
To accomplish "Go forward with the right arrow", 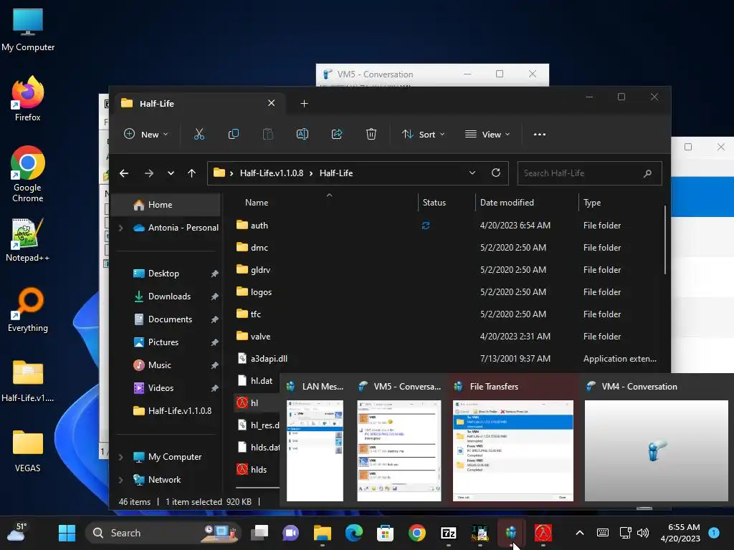I will point(149,173).
